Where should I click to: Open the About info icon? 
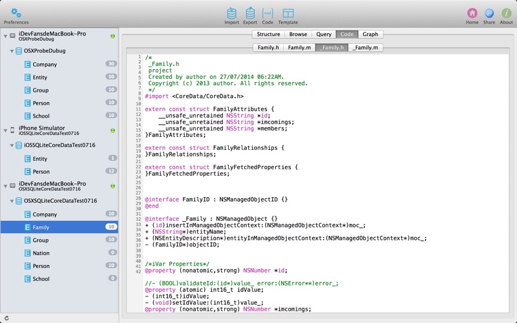click(506, 13)
